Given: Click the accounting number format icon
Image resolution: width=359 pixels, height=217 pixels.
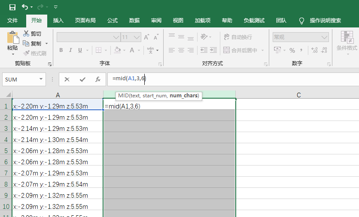Looking at the screenshot, I should pyautogui.click(x=277, y=50).
